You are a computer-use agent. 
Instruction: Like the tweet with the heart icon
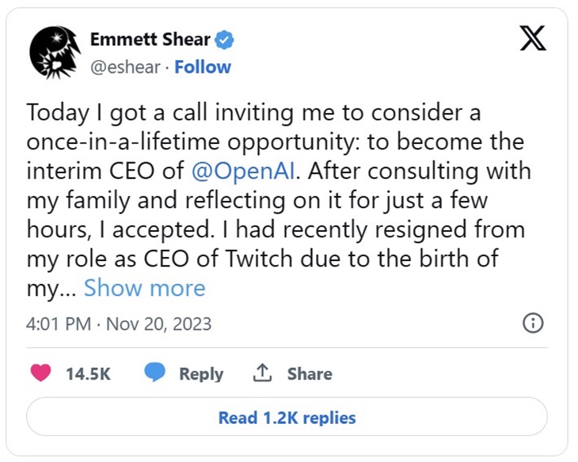coord(40,373)
